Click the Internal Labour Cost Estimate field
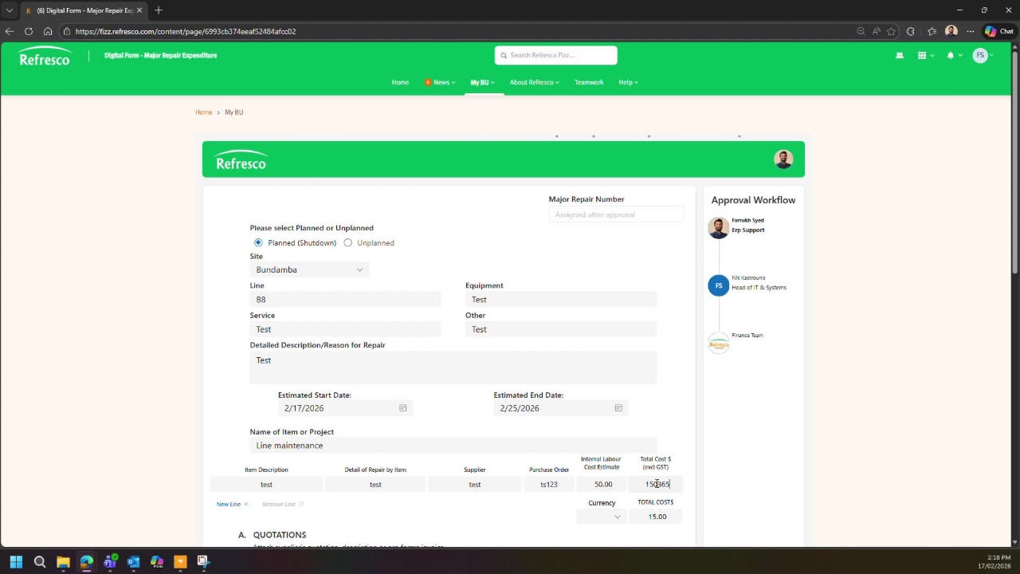This screenshot has width=1020, height=574. pyautogui.click(x=603, y=485)
